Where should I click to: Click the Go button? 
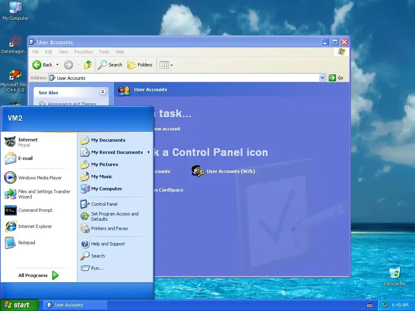[x=336, y=78]
